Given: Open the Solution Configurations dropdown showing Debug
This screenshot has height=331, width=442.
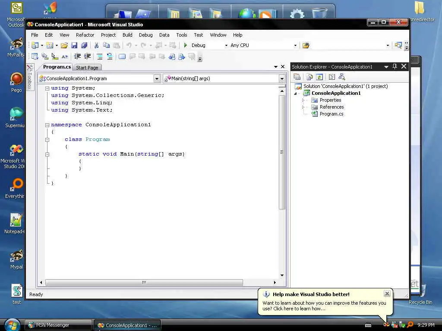Looking at the screenshot, I should tap(226, 46).
